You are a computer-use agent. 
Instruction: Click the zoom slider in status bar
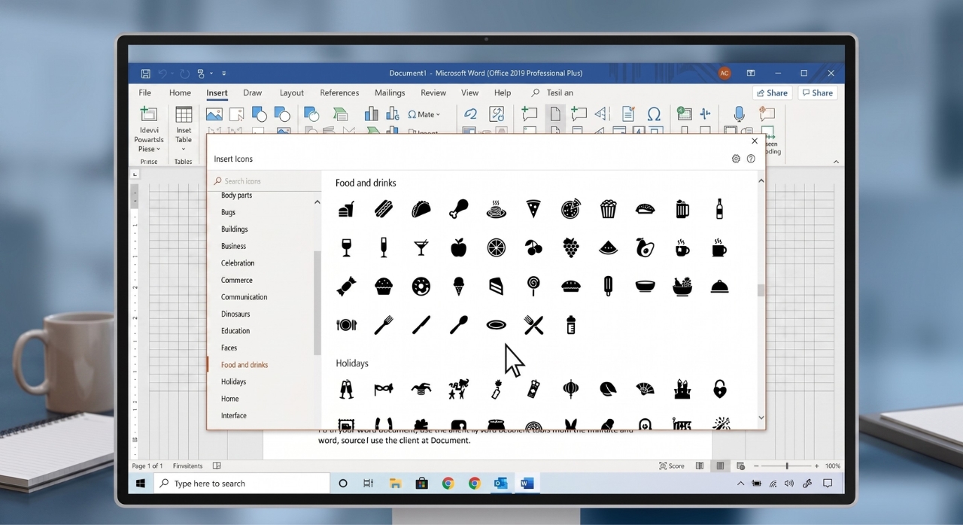point(787,466)
